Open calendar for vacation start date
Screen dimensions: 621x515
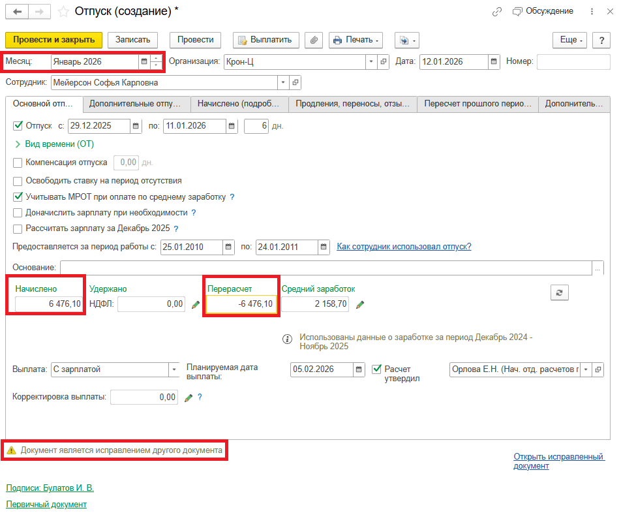(x=136, y=126)
